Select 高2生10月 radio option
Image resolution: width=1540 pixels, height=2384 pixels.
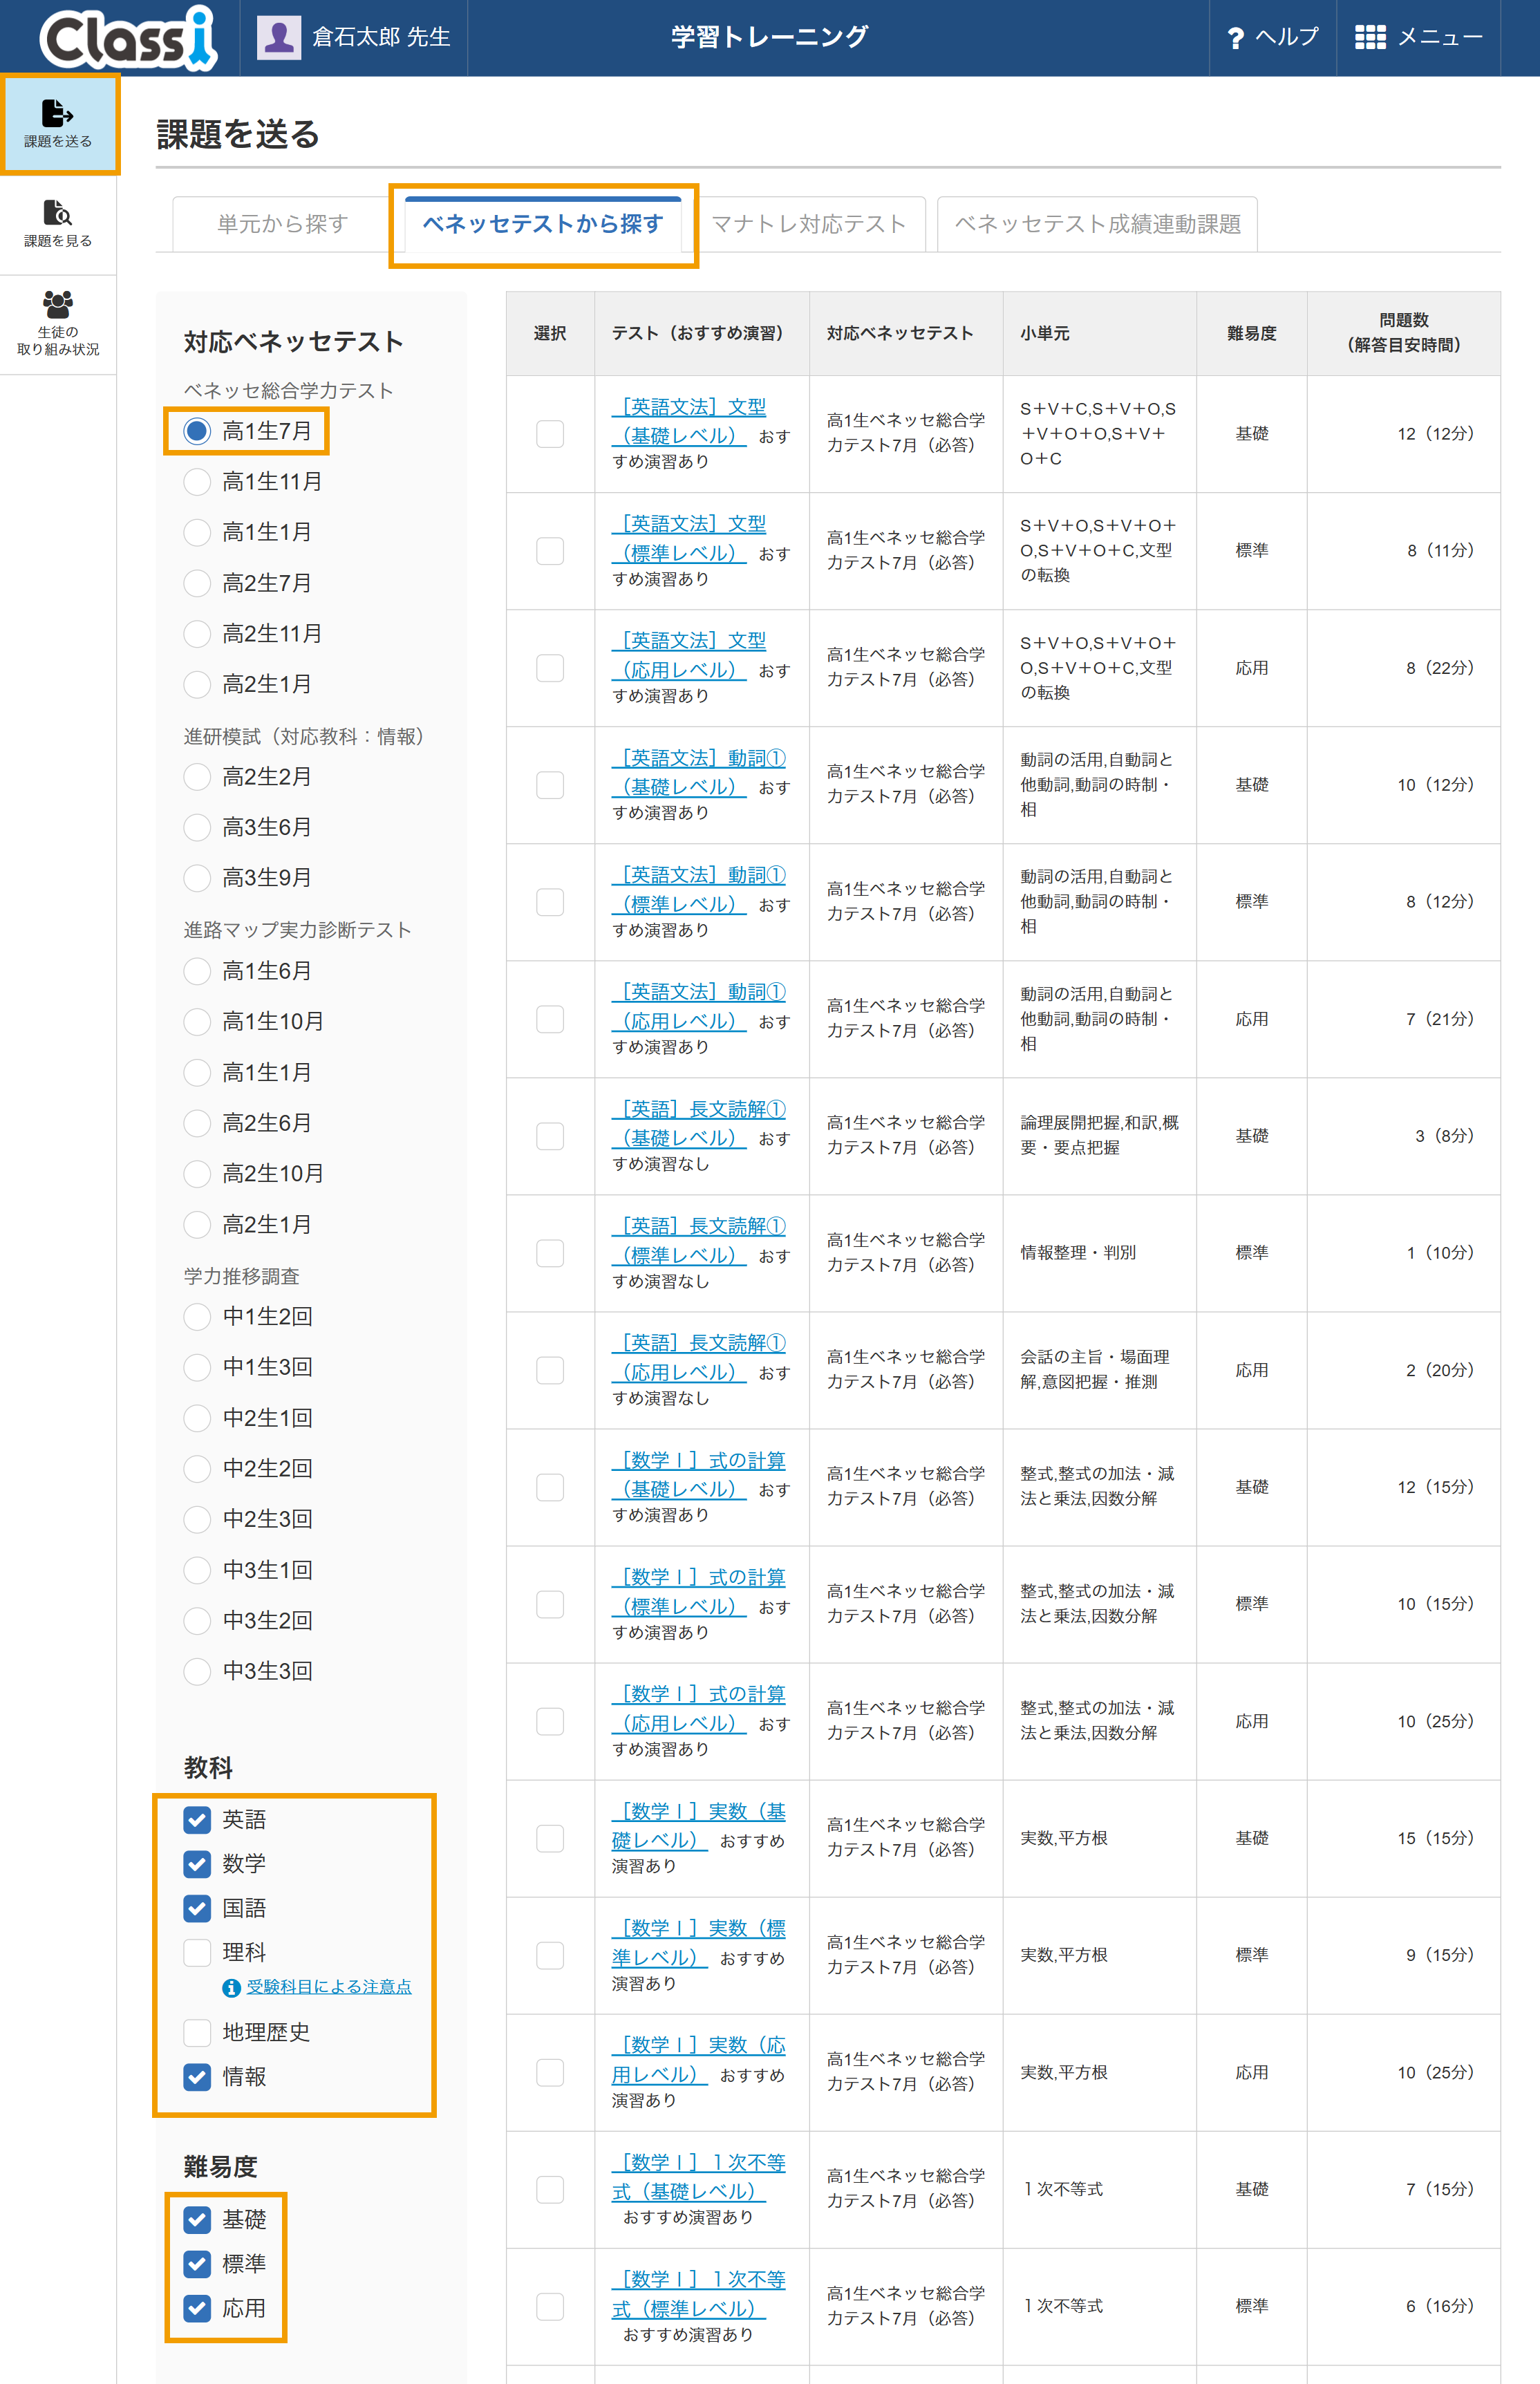click(x=197, y=1174)
